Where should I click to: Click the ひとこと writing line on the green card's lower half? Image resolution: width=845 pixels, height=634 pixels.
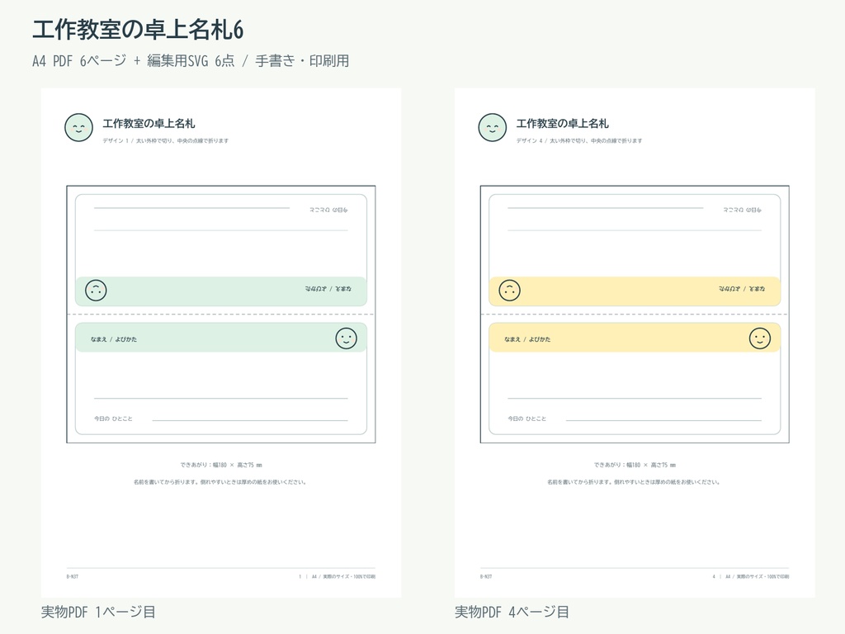pyautogui.click(x=250, y=420)
